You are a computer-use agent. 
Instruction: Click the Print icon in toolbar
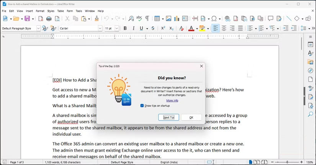point(49,18)
